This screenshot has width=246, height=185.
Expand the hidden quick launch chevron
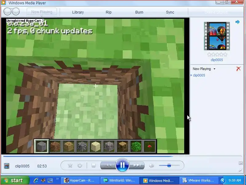click(57, 179)
